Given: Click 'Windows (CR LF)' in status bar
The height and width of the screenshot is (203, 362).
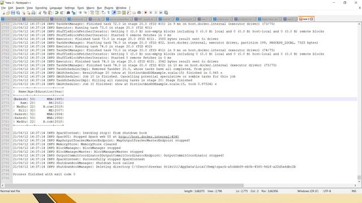Looking at the screenshot, I should point(308,191).
